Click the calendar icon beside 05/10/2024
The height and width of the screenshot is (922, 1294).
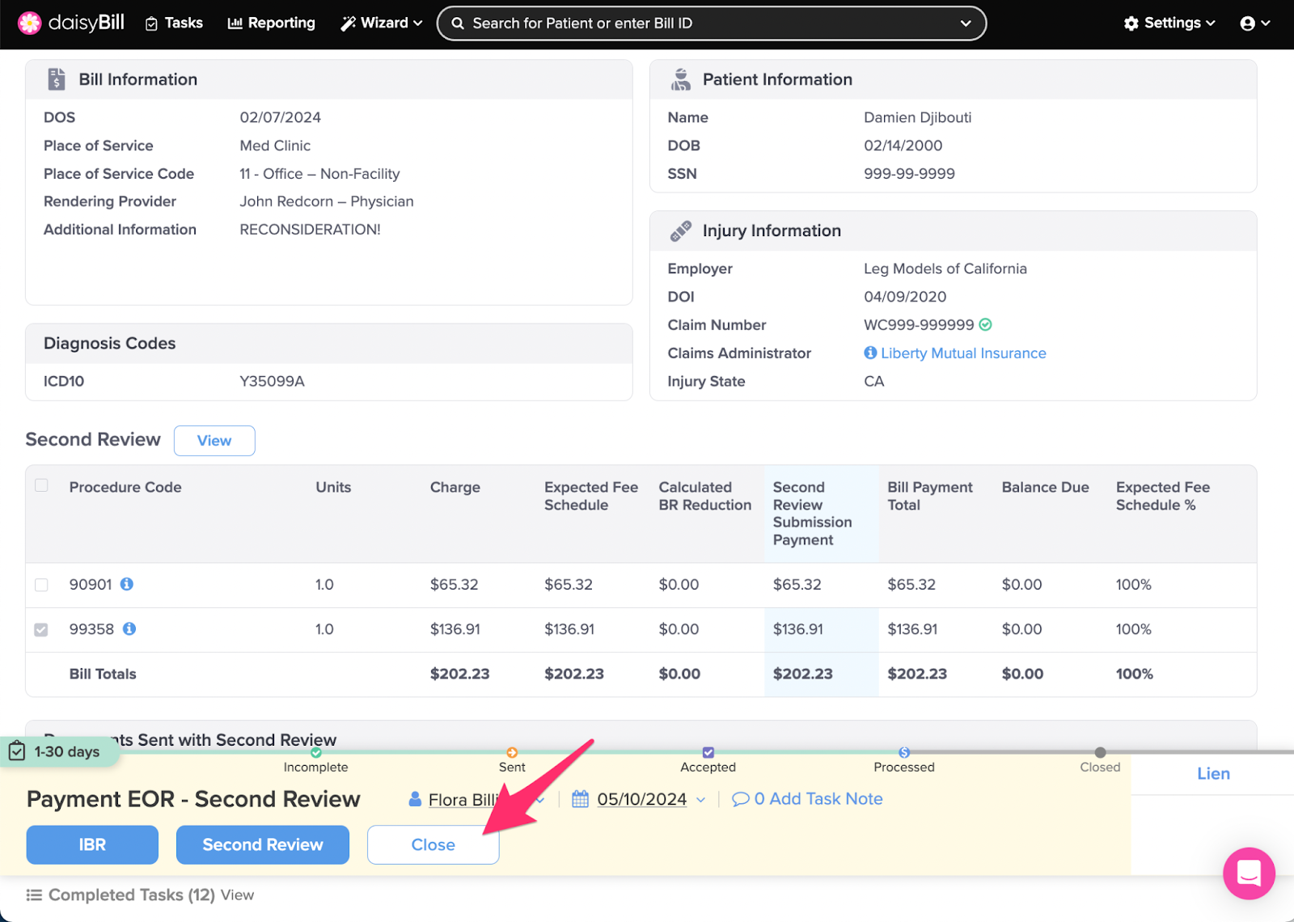[580, 798]
